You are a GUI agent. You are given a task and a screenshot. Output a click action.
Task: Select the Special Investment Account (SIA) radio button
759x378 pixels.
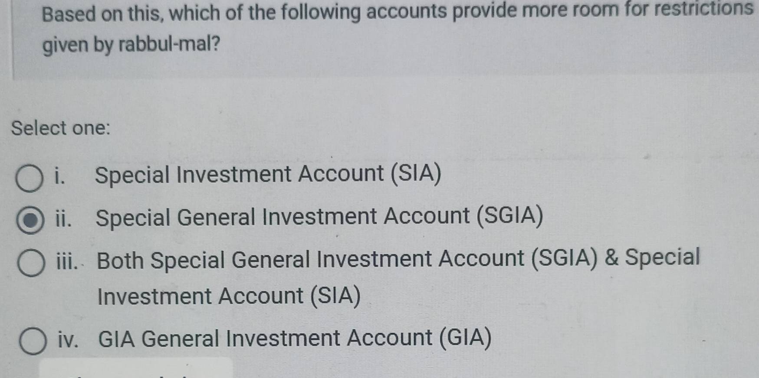pyautogui.click(x=29, y=178)
